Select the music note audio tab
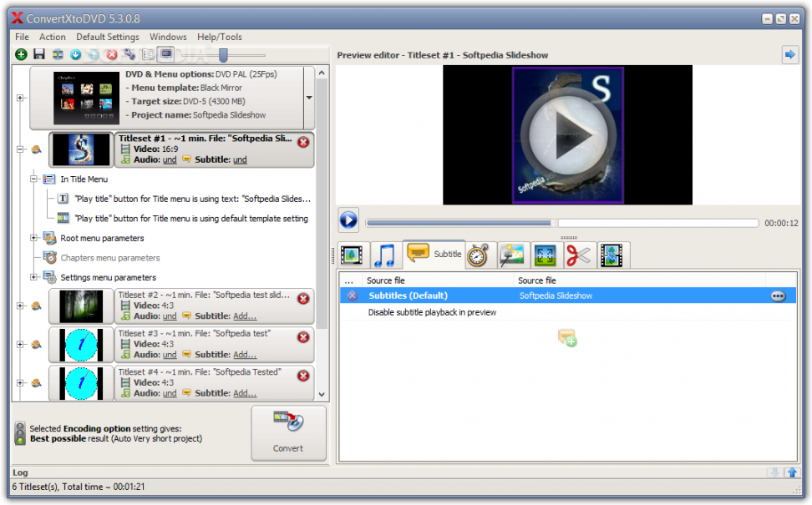Image resolution: width=812 pixels, height=505 pixels. point(384,255)
